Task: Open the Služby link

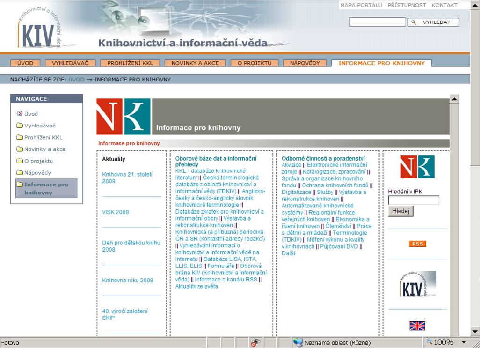Action: click(x=325, y=192)
